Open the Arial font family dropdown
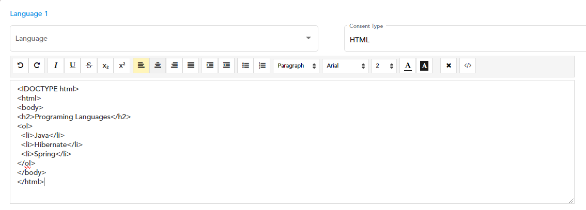Screen dimensions: 586x210 coord(345,66)
